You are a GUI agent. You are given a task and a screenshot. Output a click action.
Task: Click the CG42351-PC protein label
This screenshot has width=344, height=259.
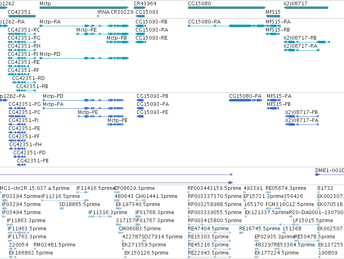25,112
